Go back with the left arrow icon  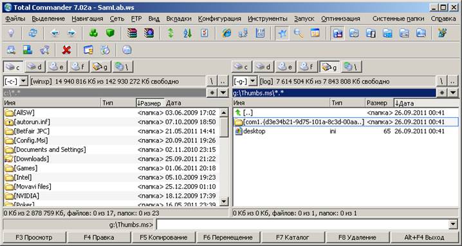pyautogui.click(x=55, y=33)
